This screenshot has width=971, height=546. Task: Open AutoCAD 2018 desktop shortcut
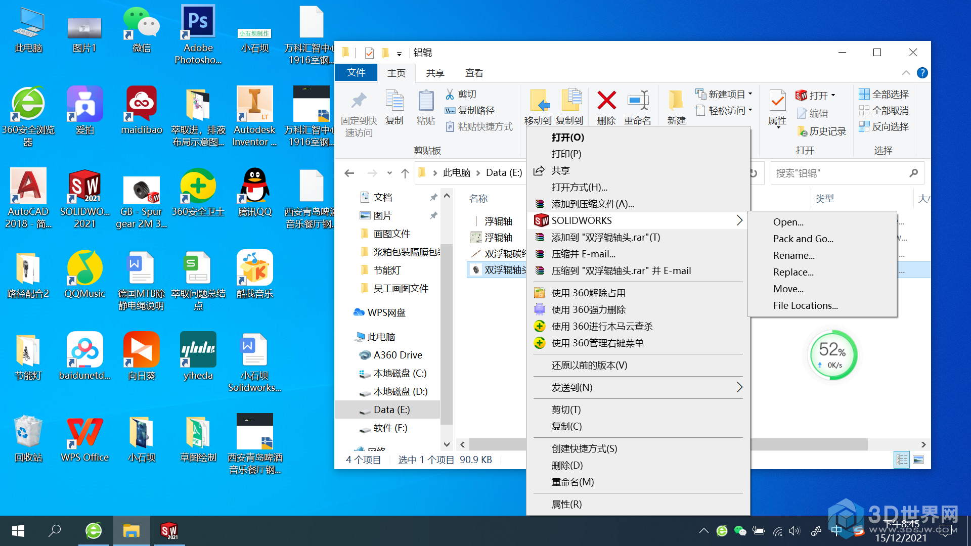28,199
